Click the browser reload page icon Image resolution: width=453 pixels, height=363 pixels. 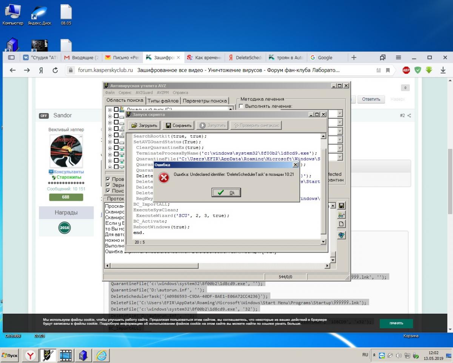coord(55,70)
